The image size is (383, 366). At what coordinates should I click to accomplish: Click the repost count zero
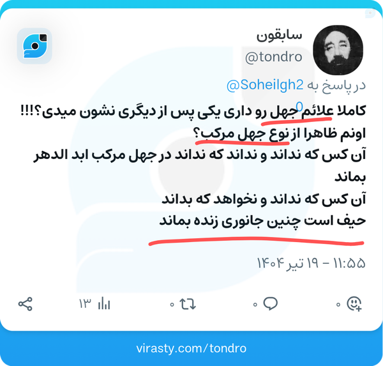(x=172, y=305)
